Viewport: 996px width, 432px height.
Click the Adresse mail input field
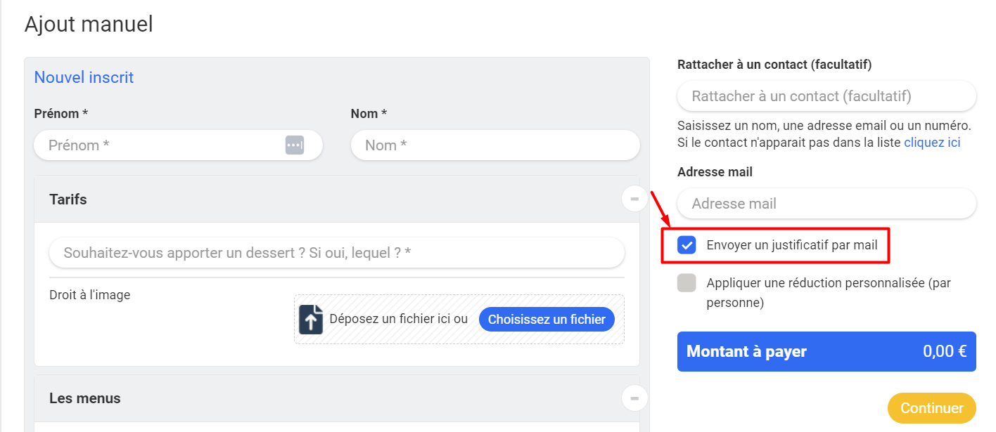pyautogui.click(x=826, y=204)
